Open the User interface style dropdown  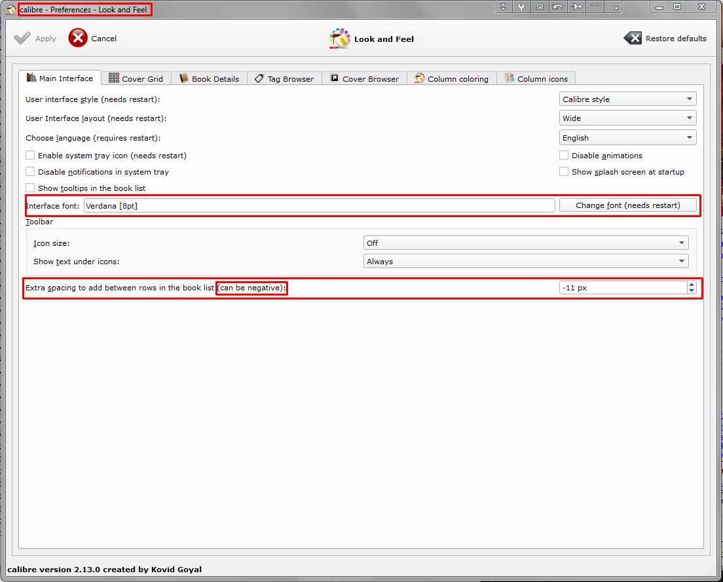tap(627, 99)
